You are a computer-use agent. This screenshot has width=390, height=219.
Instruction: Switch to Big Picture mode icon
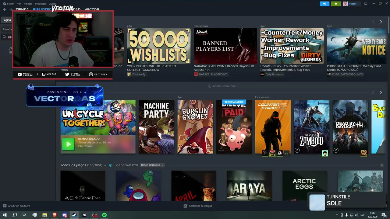point(366,4)
